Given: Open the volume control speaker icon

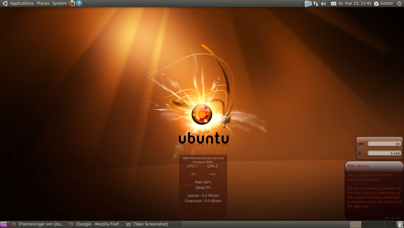Looking at the screenshot, I should click(323, 4).
